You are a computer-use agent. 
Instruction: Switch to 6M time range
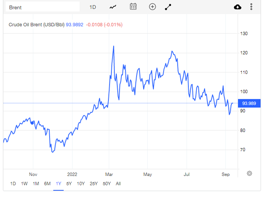[47, 184]
